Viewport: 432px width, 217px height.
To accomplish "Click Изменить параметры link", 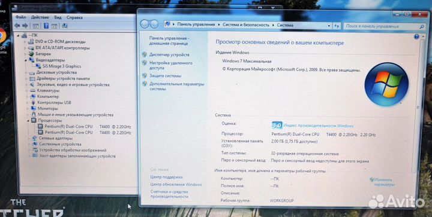I will coord(384,182).
